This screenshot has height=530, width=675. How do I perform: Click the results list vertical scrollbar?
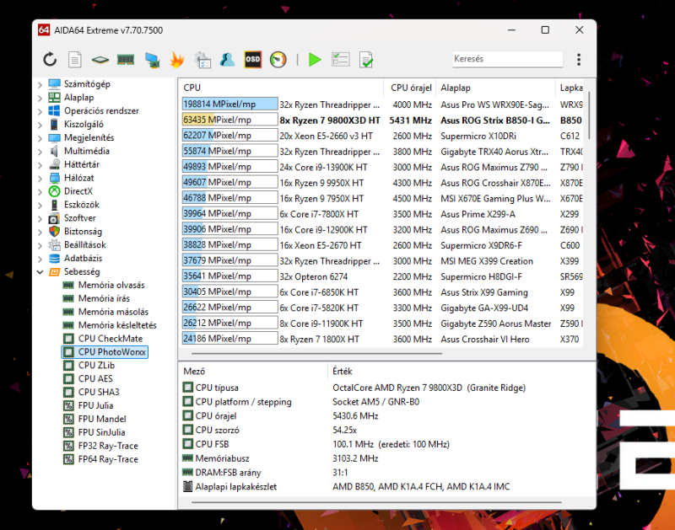588,115
